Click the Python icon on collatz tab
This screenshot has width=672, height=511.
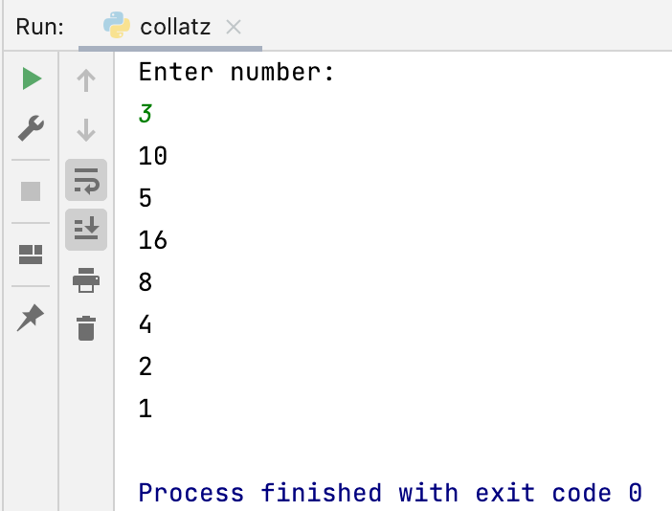click(x=117, y=26)
